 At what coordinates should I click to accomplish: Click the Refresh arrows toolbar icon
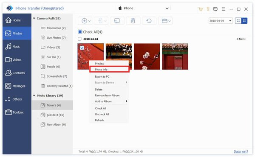149,21
